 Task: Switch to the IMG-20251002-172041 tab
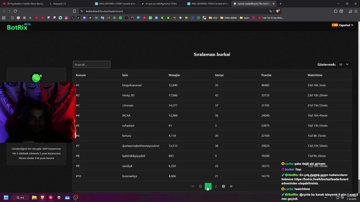[115, 4]
